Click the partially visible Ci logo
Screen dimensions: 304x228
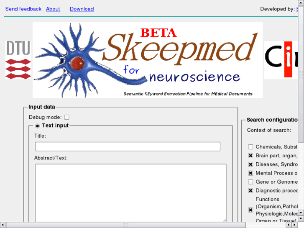coord(281,60)
